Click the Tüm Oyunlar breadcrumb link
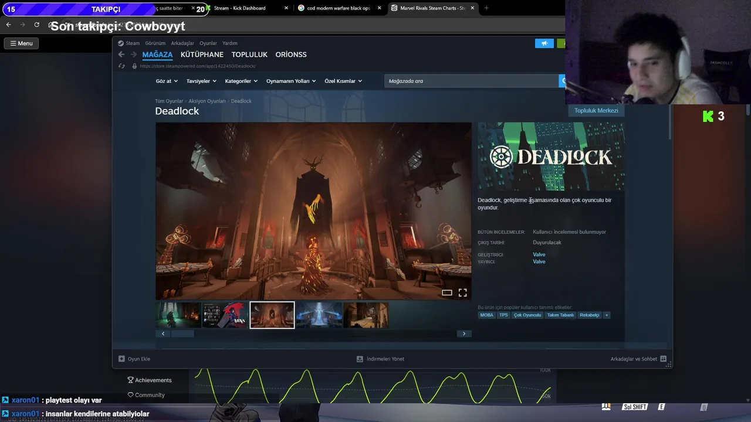The width and height of the screenshot is (751, 422). 169,101
